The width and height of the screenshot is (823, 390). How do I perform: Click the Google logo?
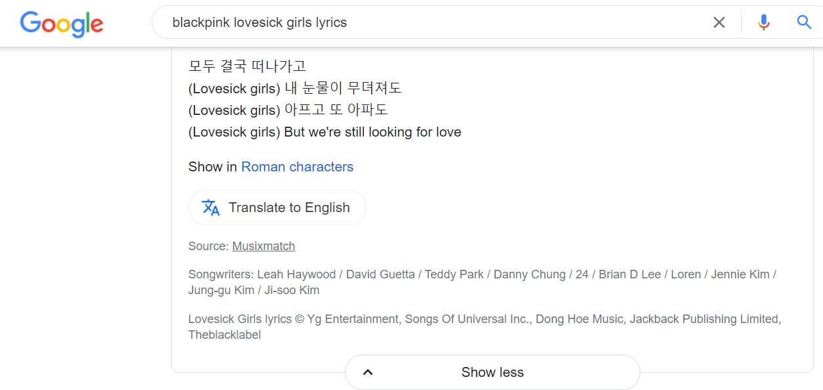pyautogui.click(x=61, y=24)
